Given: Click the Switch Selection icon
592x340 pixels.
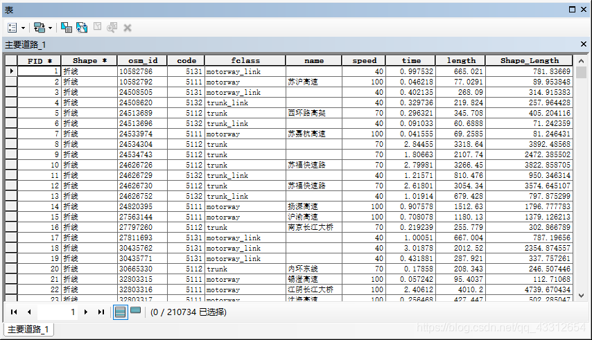Looking at the screenshot, I should coord(82,28).
